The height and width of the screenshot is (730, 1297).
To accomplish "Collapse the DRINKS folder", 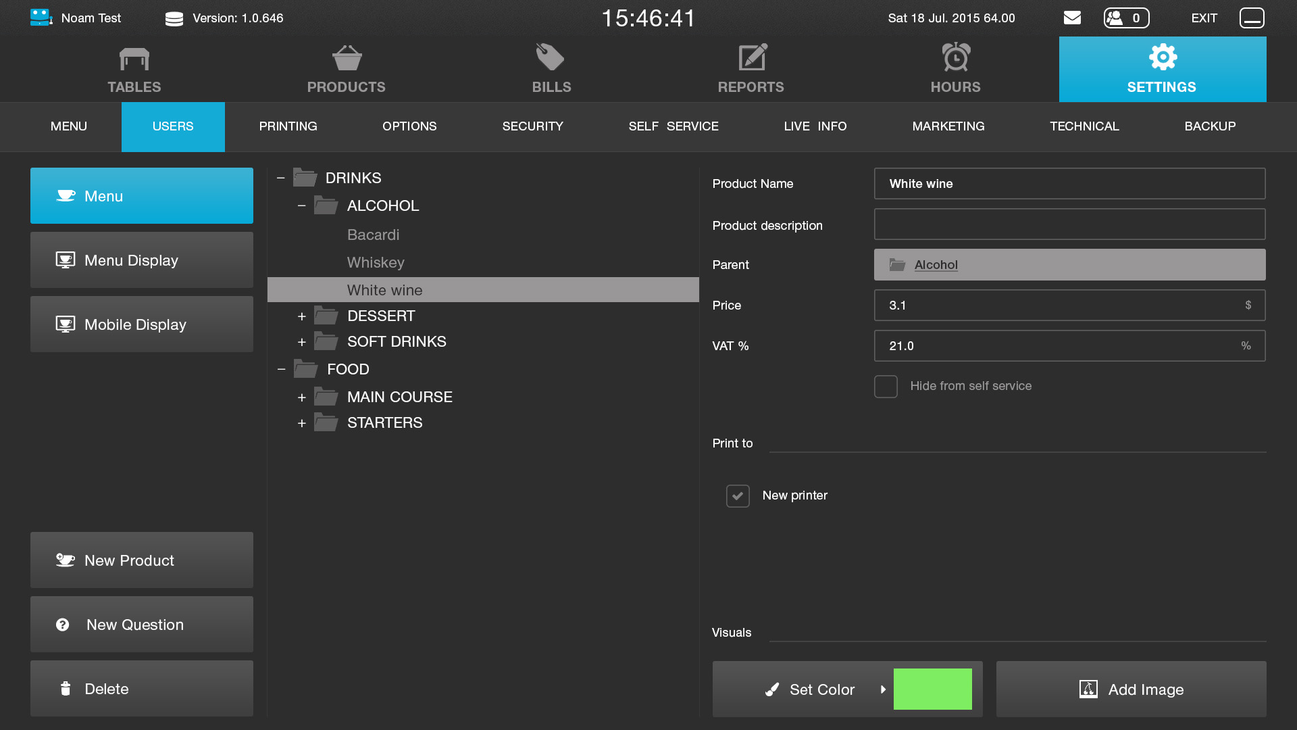I will coord(281,178).
